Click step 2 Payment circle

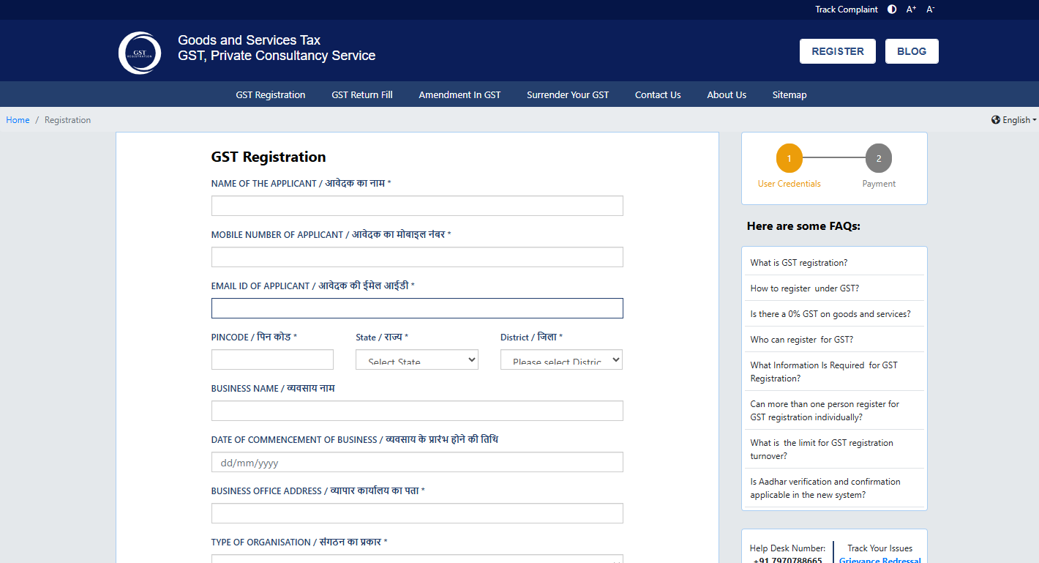point(878,158)
